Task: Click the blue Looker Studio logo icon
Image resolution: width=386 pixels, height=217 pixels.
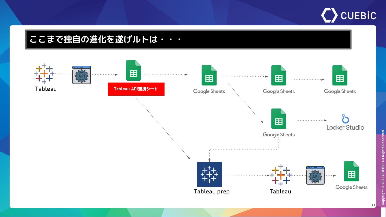Action: [345, 118]
